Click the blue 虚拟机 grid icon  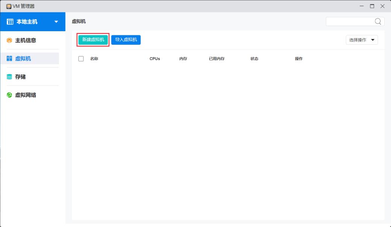click(x=9, y=59)
